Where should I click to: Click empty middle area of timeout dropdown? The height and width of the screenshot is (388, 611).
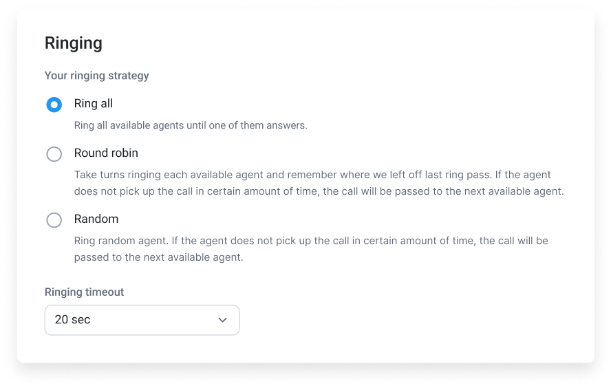pyautogui.click(x=152, y=320)
